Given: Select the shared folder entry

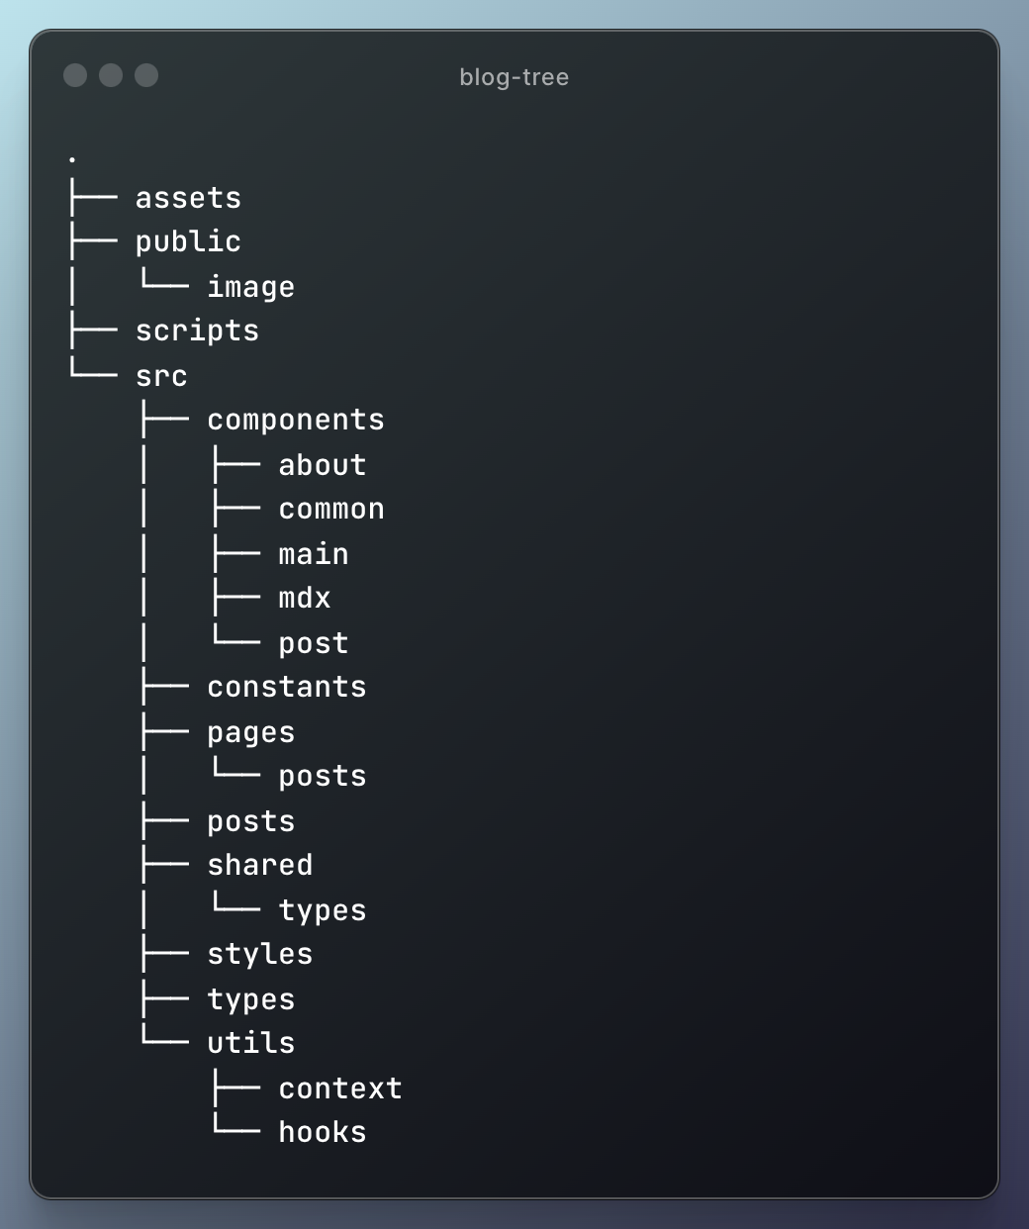Looking at the screenshot, I should (259, 865).
